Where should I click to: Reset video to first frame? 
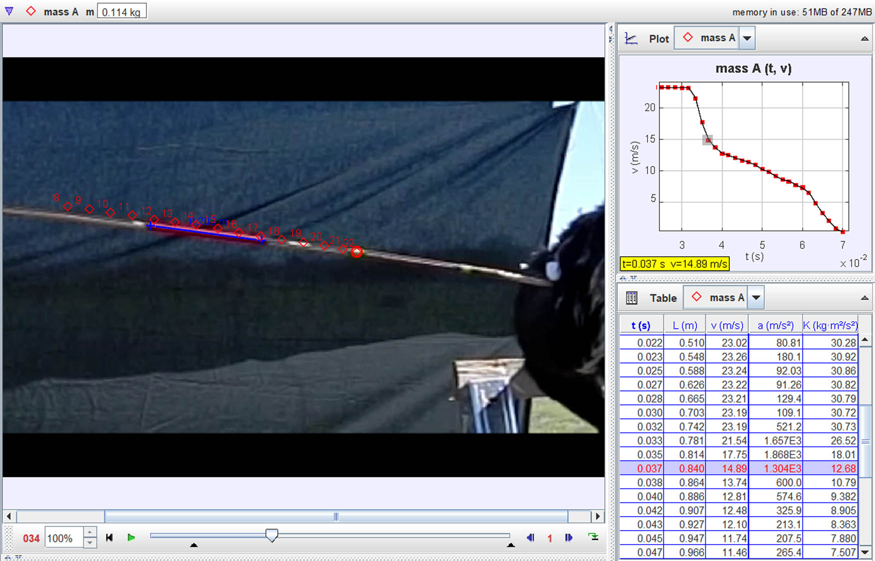click(x=109, y=538)
